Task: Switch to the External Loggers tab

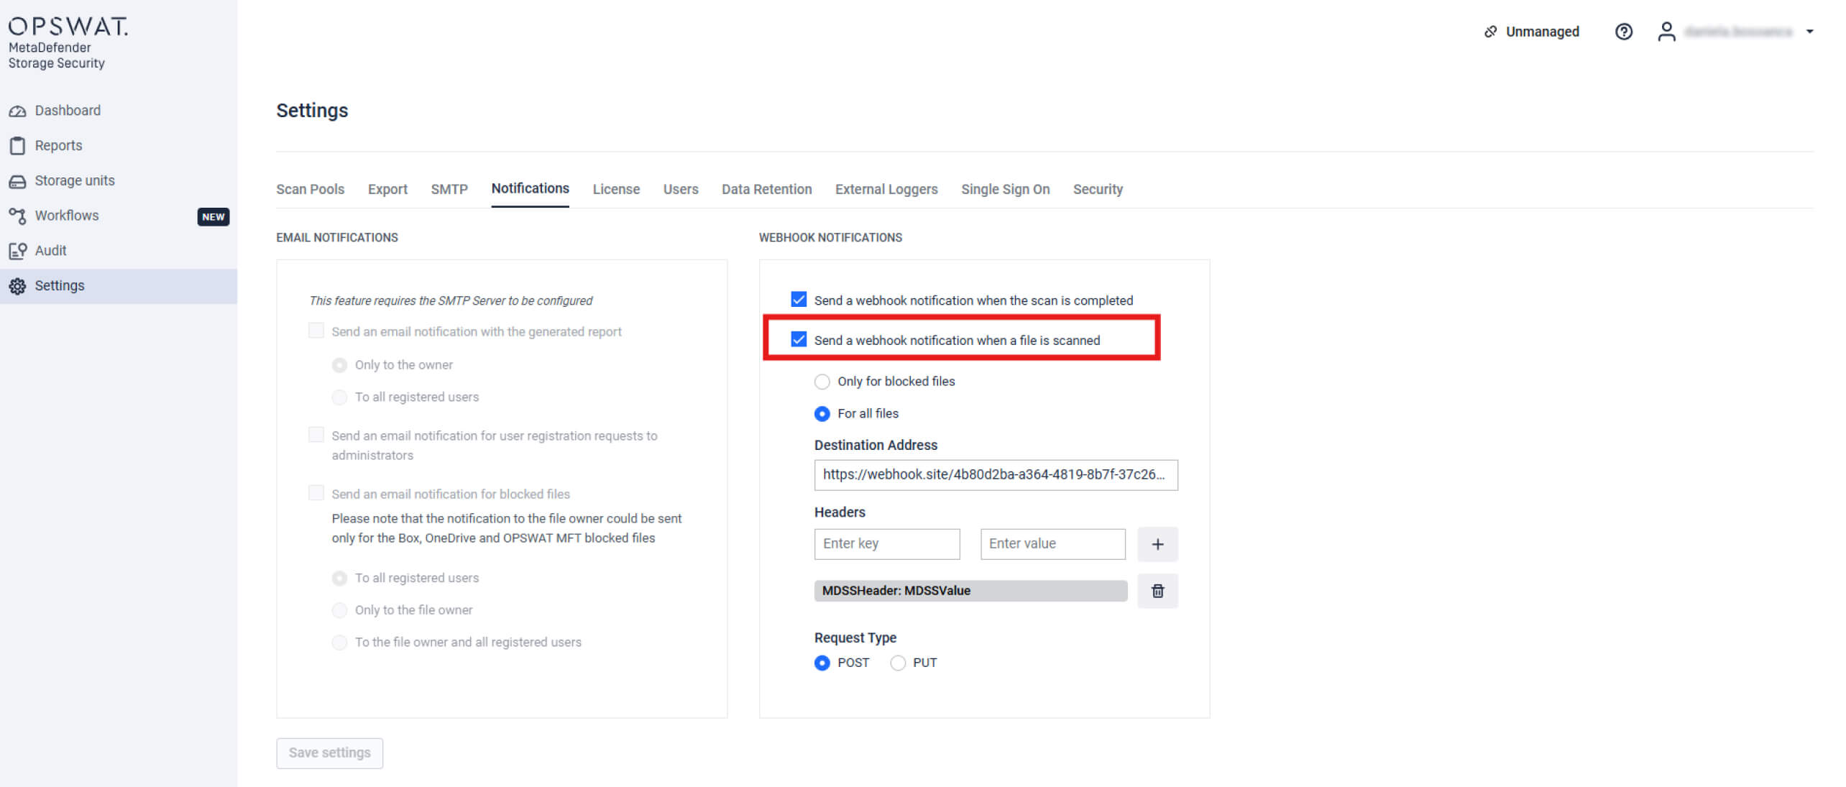Action: point(886,189)
